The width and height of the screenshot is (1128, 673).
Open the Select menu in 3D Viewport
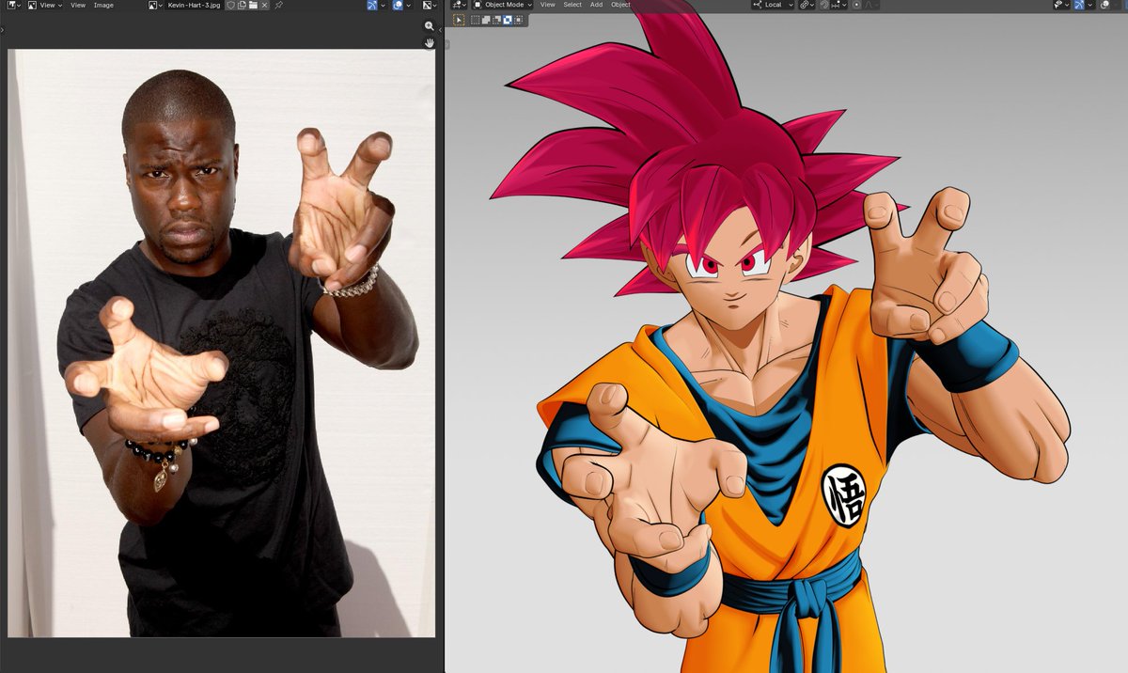pyautogui.click(x=572, y=5)
